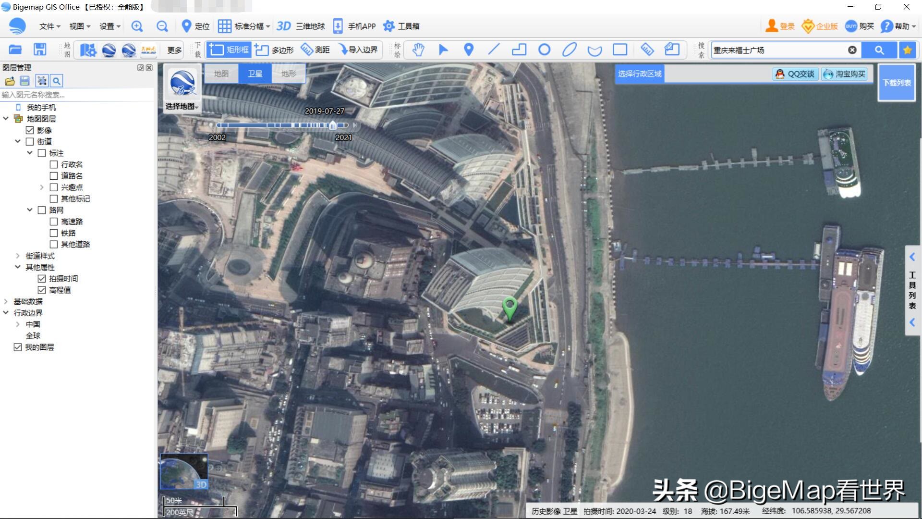Viewport: 922px width, 519px height.
Task: Select the draw line tool
Action: click(x=494, y=49)
